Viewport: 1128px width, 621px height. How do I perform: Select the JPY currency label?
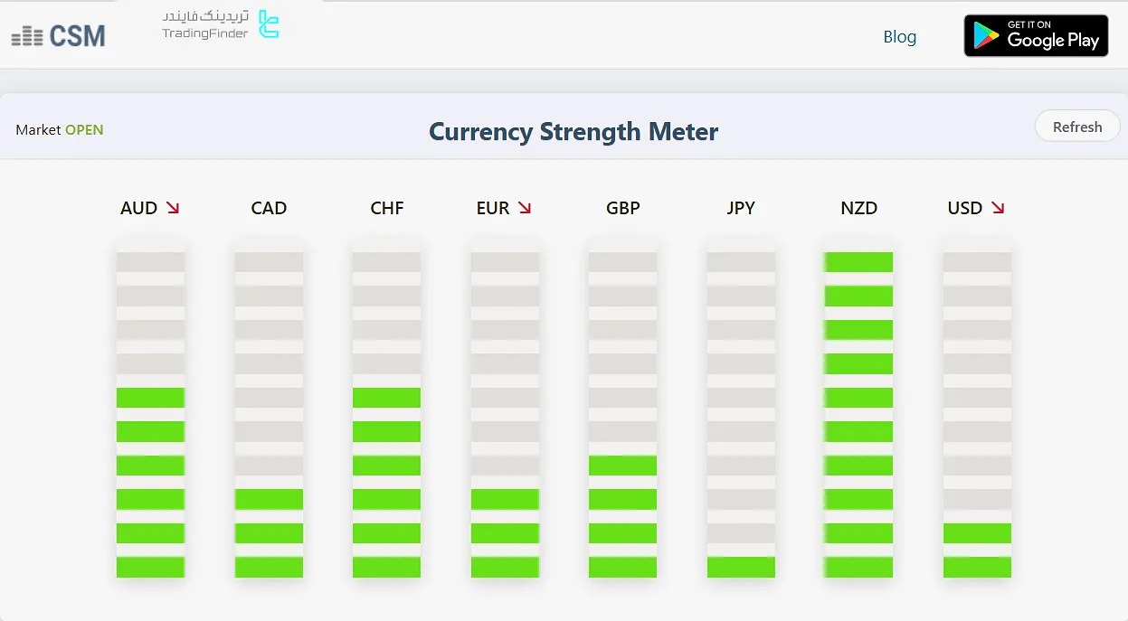click(741, 208)
